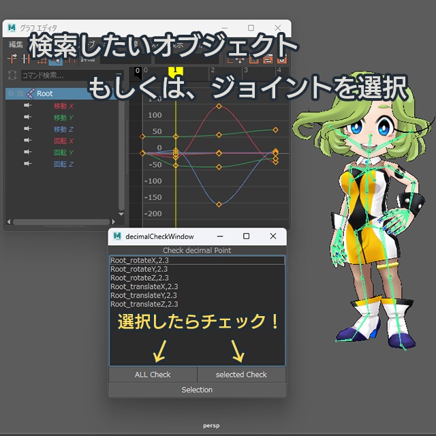Screen dimensions: 436x436
Task: Click the pin icon for 回転 X channel
Action: click(27, 140)
